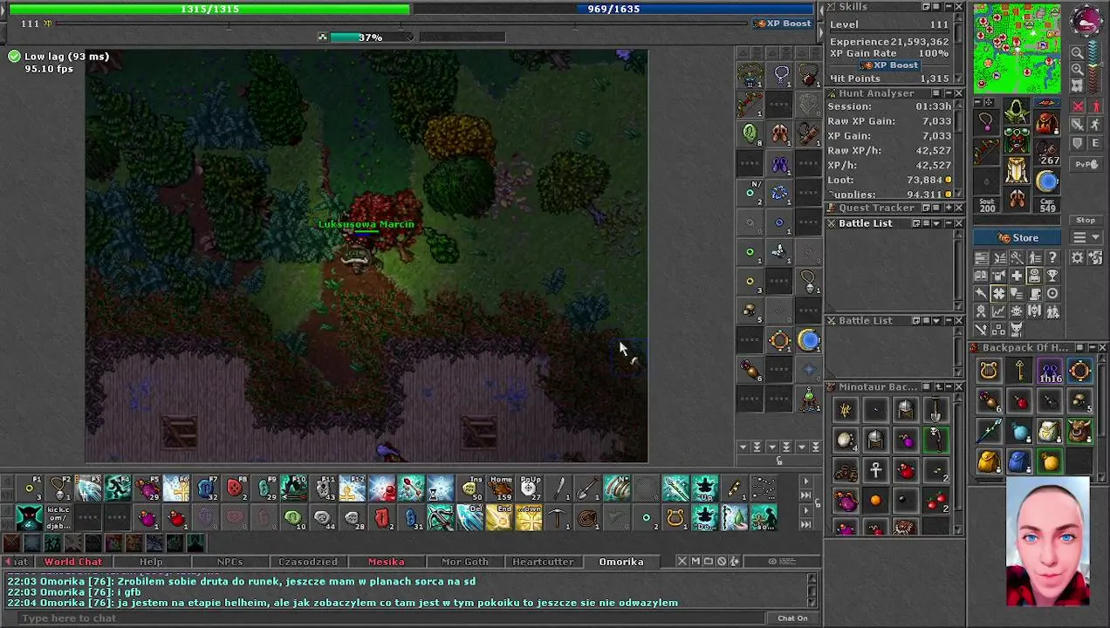
Task: Click the plus cross icon in the widget grid
Action: coord(1017,276)
